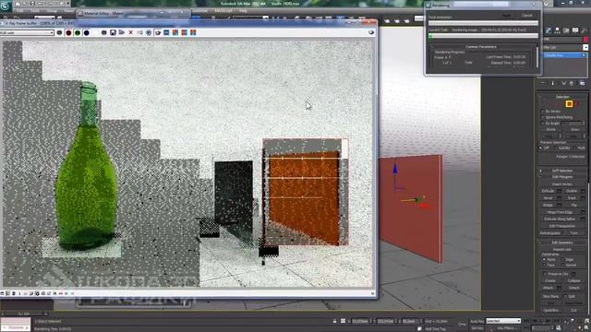Image resolution: width=591 pixels, height=332 pixels.
Task: Toggle the blue channel in frame buffer
Action: [86, 33]
